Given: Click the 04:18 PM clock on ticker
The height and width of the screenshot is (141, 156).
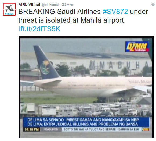Looking at the screenshot, I should [x=32, y=129].
